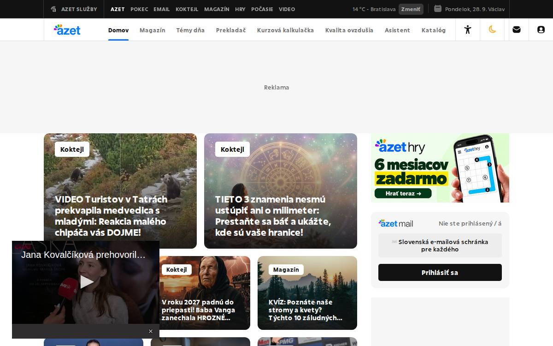Click the Azet služby icon
This screenshot has width=553, height=346.
point(54,9)
